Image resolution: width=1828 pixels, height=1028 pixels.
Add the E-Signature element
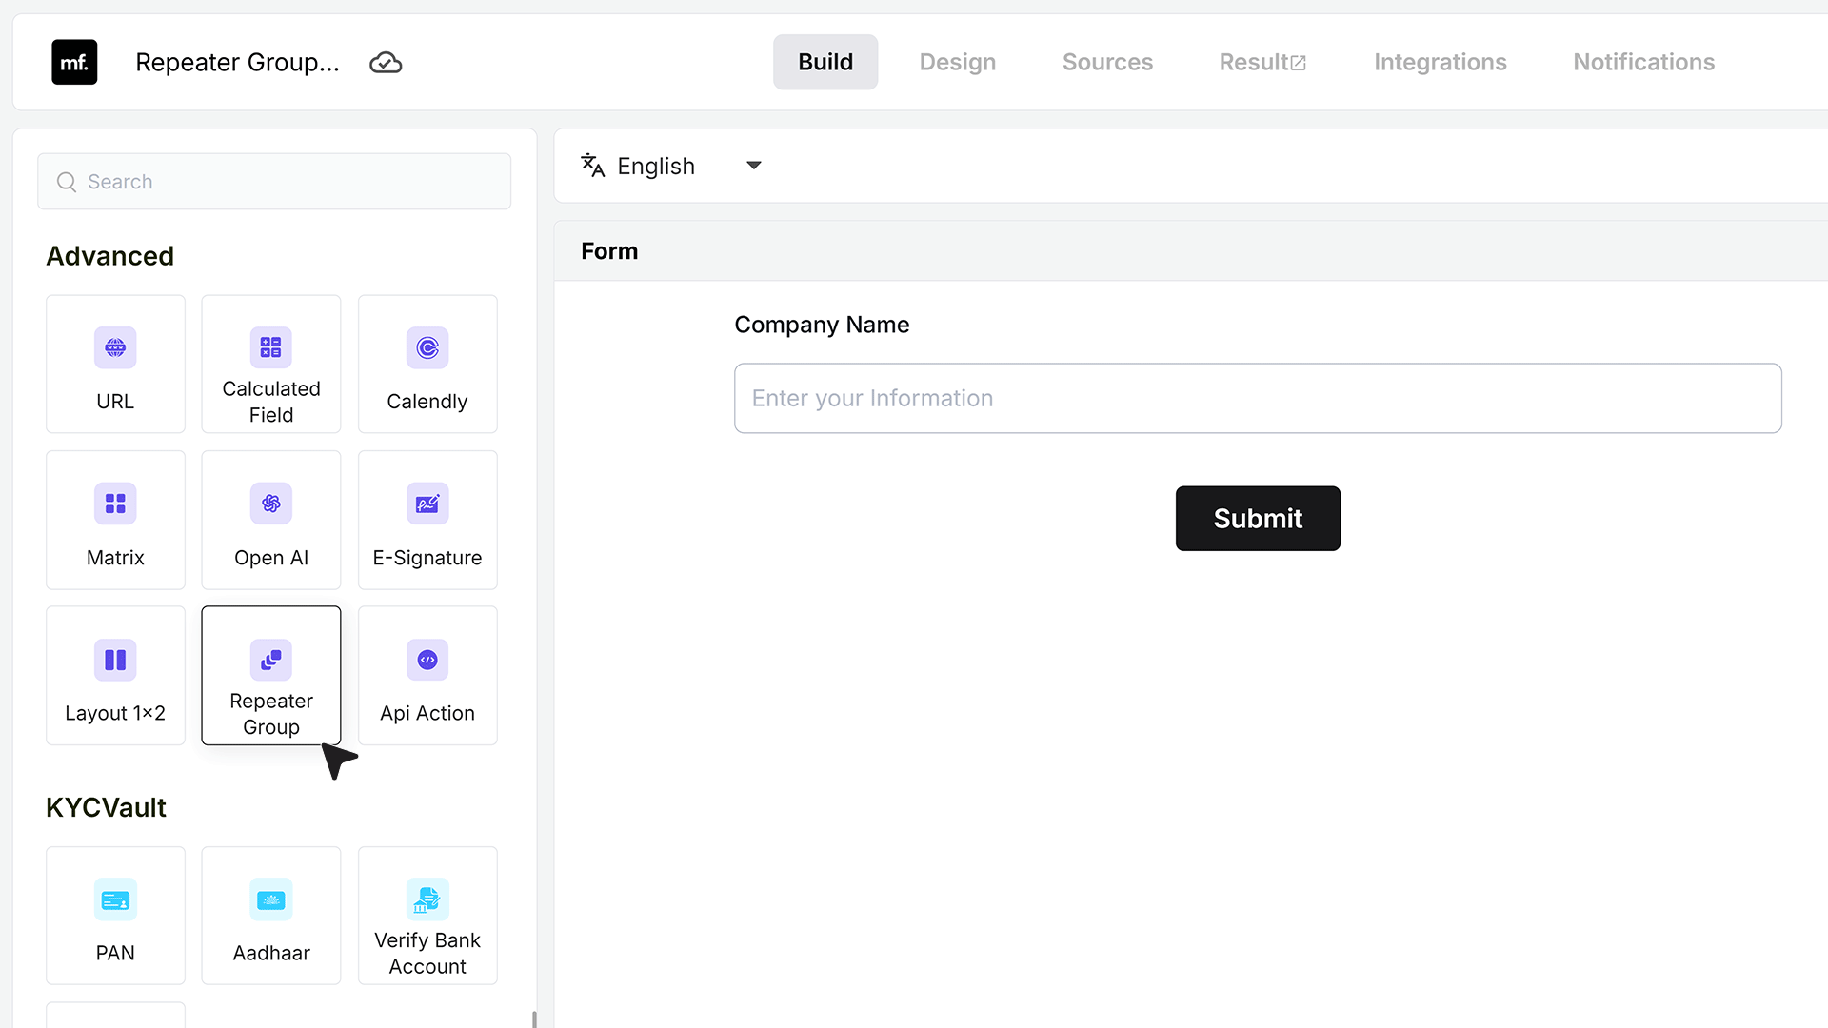pyautogui.click(x=427, y=520)
